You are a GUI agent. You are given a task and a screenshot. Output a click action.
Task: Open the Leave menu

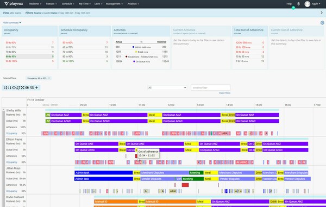pyautogui.click(x=98, y=4)
